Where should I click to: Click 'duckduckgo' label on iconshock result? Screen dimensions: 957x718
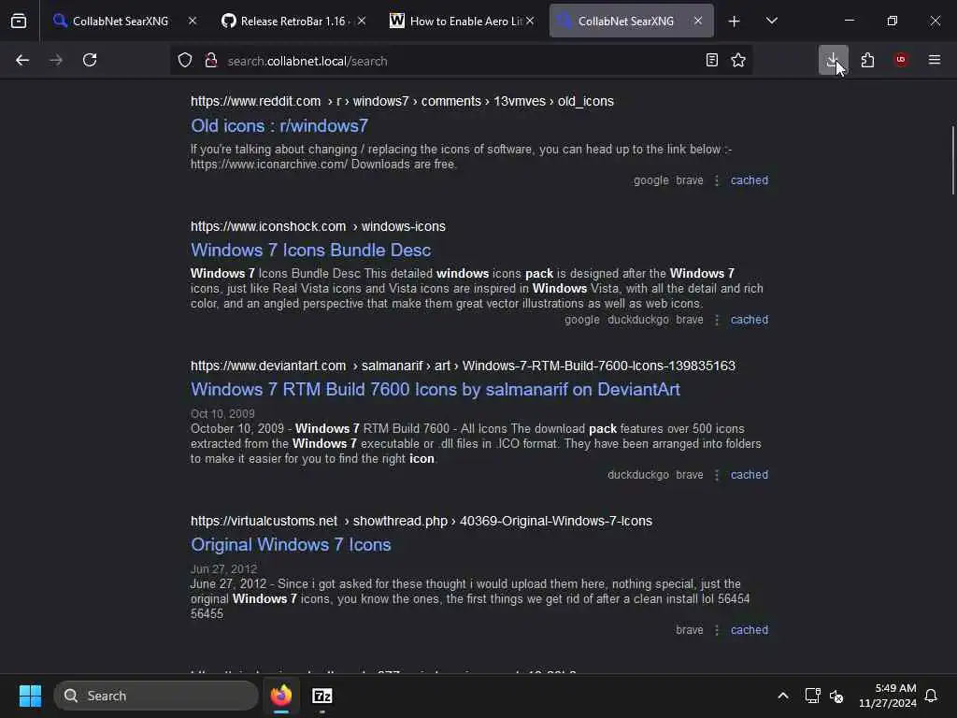(637, 320)
